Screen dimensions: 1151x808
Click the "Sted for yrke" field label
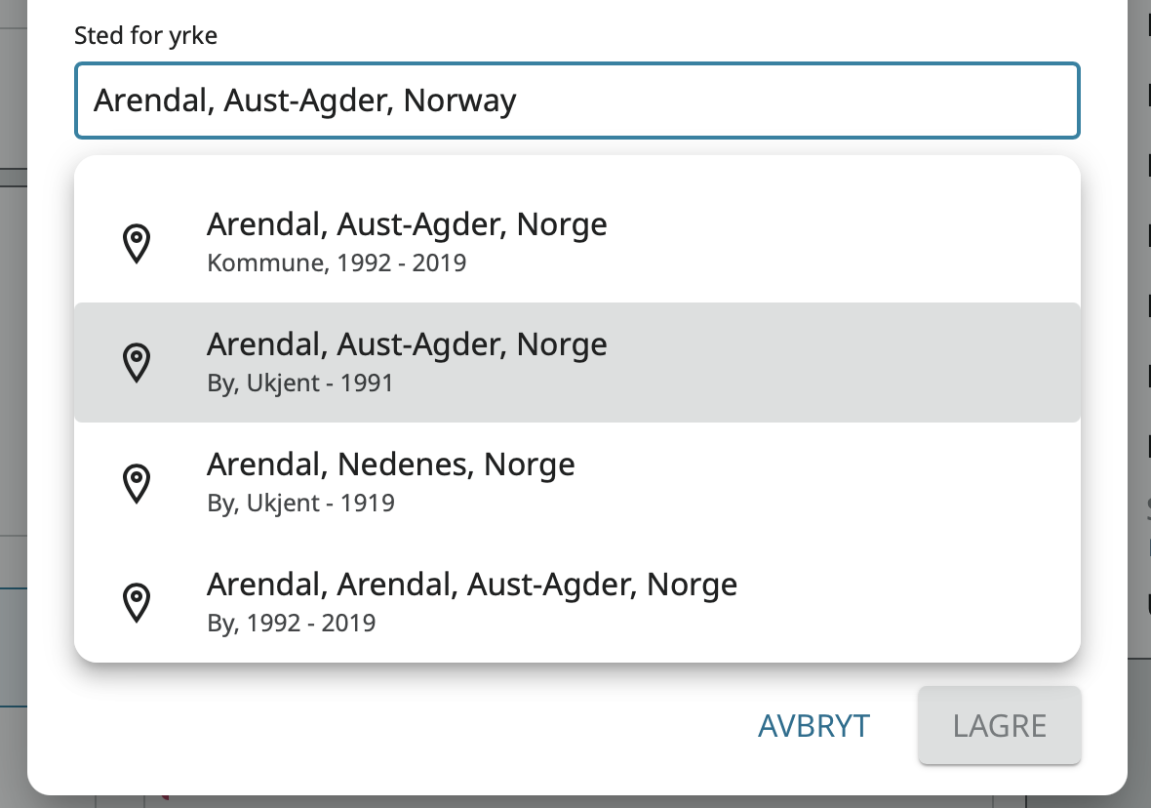click(x=145, y=37)
